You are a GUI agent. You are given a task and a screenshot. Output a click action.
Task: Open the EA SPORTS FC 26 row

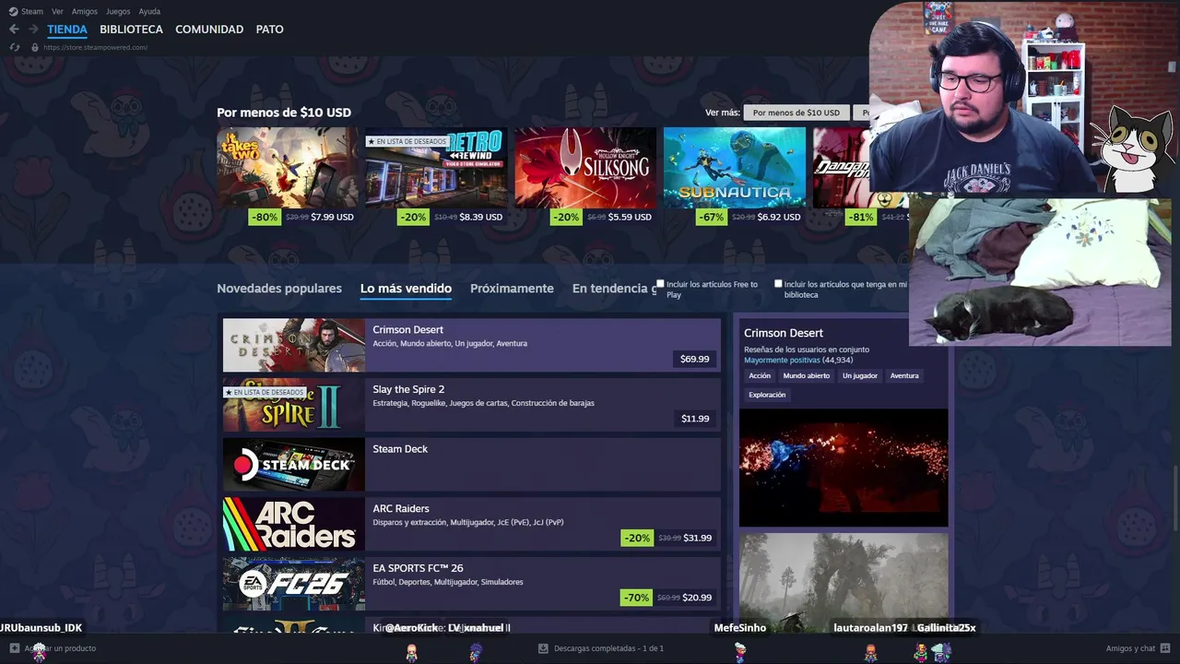(472, 584)
